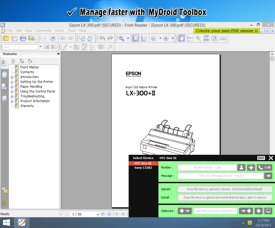Click the EXIT button in MyDroid
This screenshot has width=275, height=228.
pyautogui.click(x=261, y=158)
